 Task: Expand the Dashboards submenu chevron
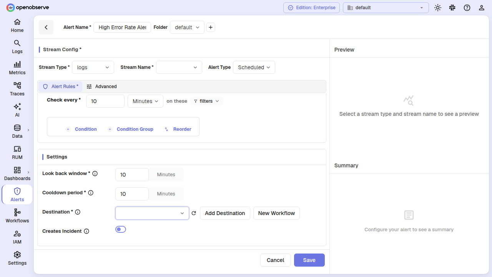(x=28, y=172)
